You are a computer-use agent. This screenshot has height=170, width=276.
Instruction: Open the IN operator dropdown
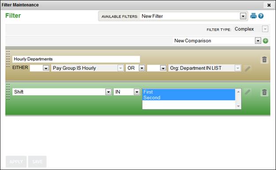click(x=137, y=92)
